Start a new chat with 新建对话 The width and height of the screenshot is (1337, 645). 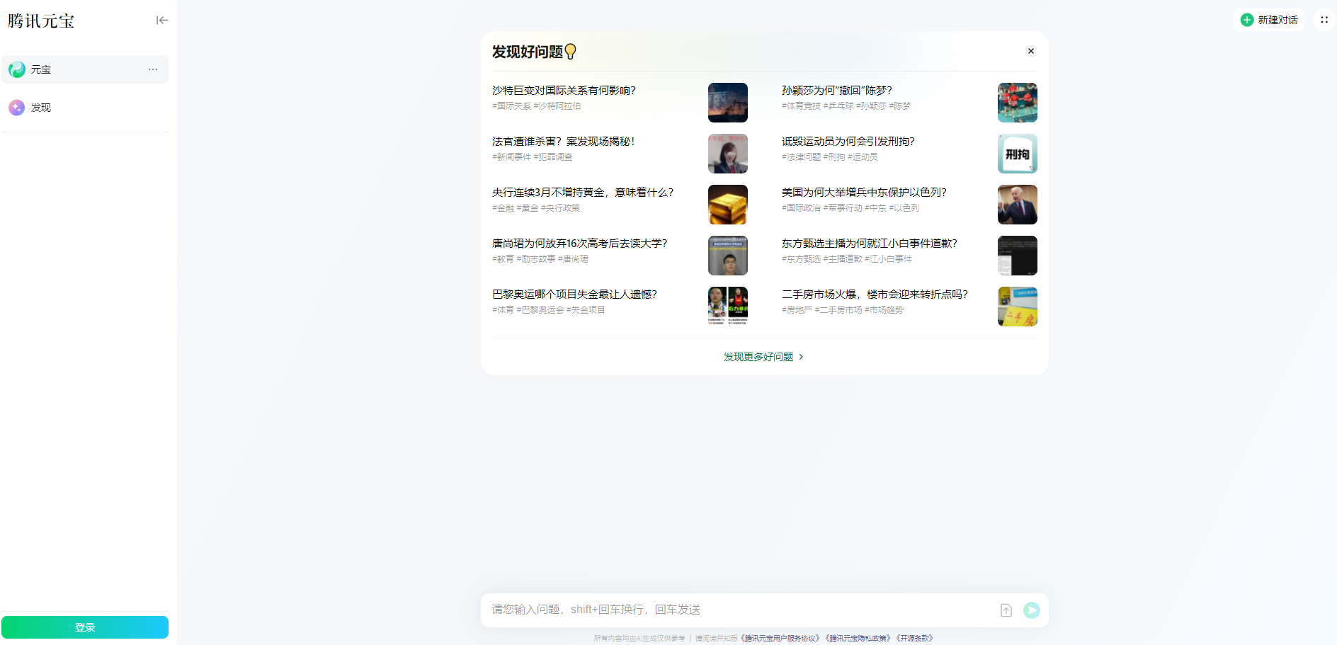coord(1270,20)
